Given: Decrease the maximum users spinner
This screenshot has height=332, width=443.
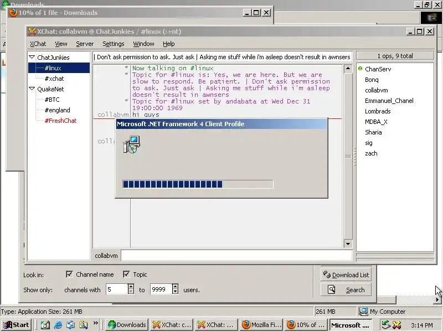Looking at the screenshot, I should [175, 292].
